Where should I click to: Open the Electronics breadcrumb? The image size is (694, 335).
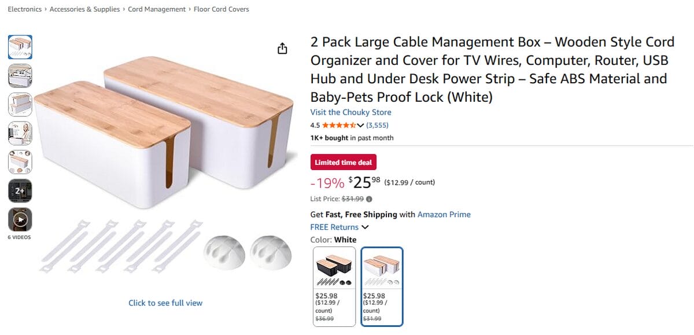(24, 9)
